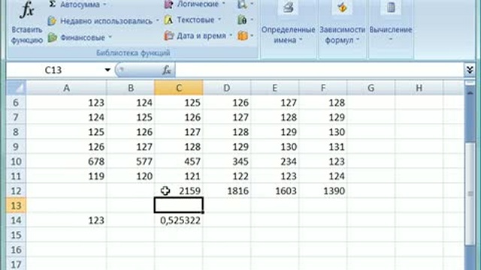The height and width of the screenshot is (270, 481).
Task: Click the vertical scrollbar thumb
Action: point(470,193)
